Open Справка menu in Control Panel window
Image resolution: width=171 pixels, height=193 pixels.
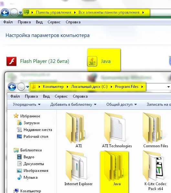[x=73, y=22]
